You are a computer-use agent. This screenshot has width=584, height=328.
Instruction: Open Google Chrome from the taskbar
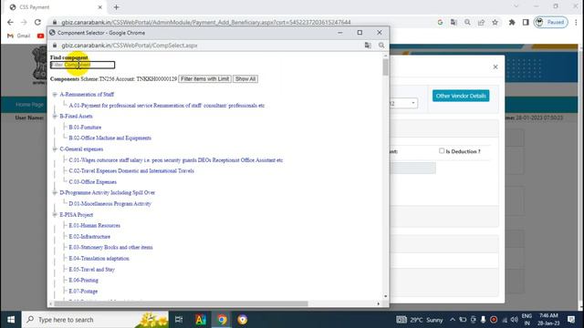[x=222, y=320]
